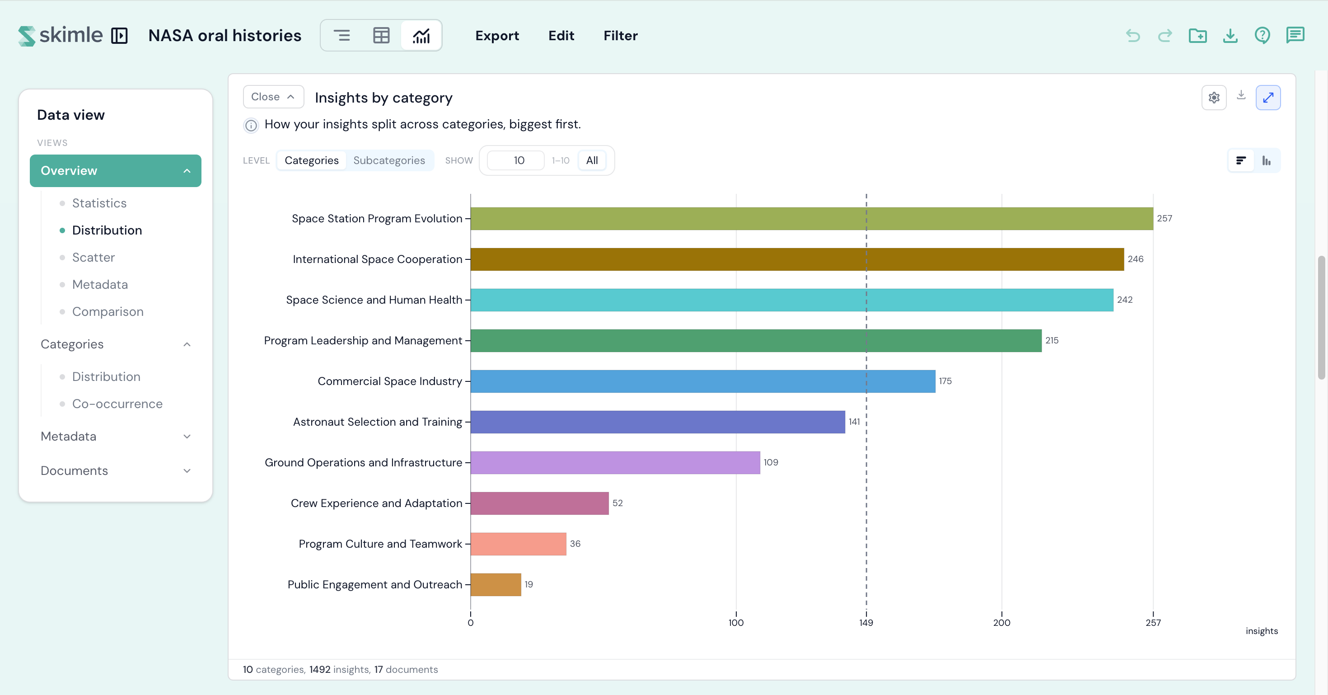Toggle the sidebar panel icon
Viewport: 1328px width, 695px height.
(119, 36)
